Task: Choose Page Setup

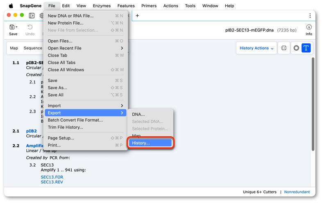Action: pyautogui.click(x=86, y=138)
